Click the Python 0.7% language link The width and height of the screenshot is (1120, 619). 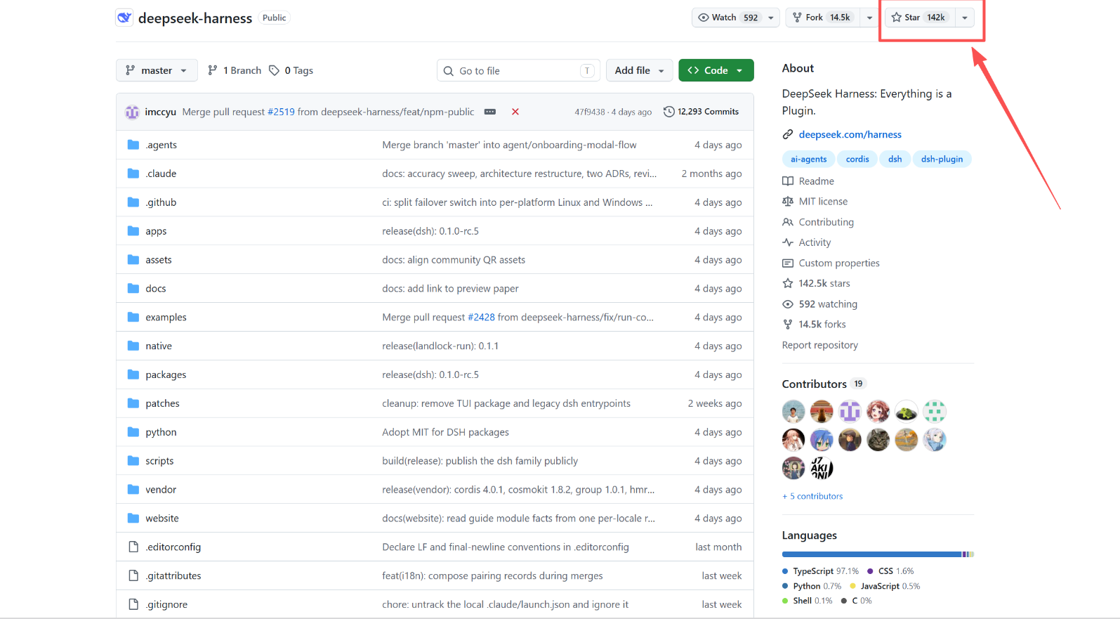(x=812, y=586)
